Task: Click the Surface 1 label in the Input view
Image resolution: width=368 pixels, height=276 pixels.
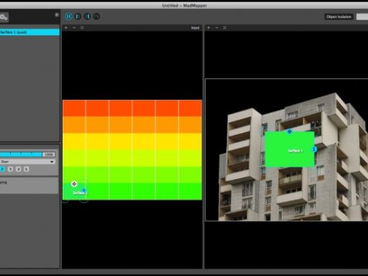Action: (x=80, y=193)
